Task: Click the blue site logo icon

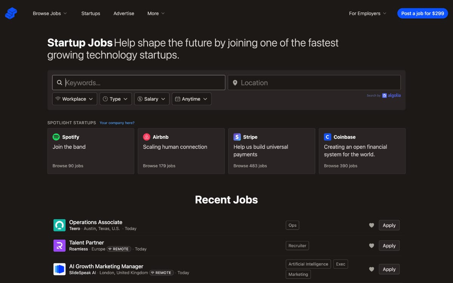Action: [x=11, y=14]
